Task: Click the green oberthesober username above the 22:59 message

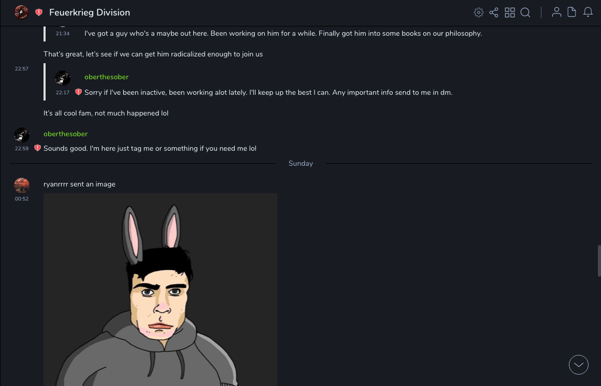Action: 65,134
